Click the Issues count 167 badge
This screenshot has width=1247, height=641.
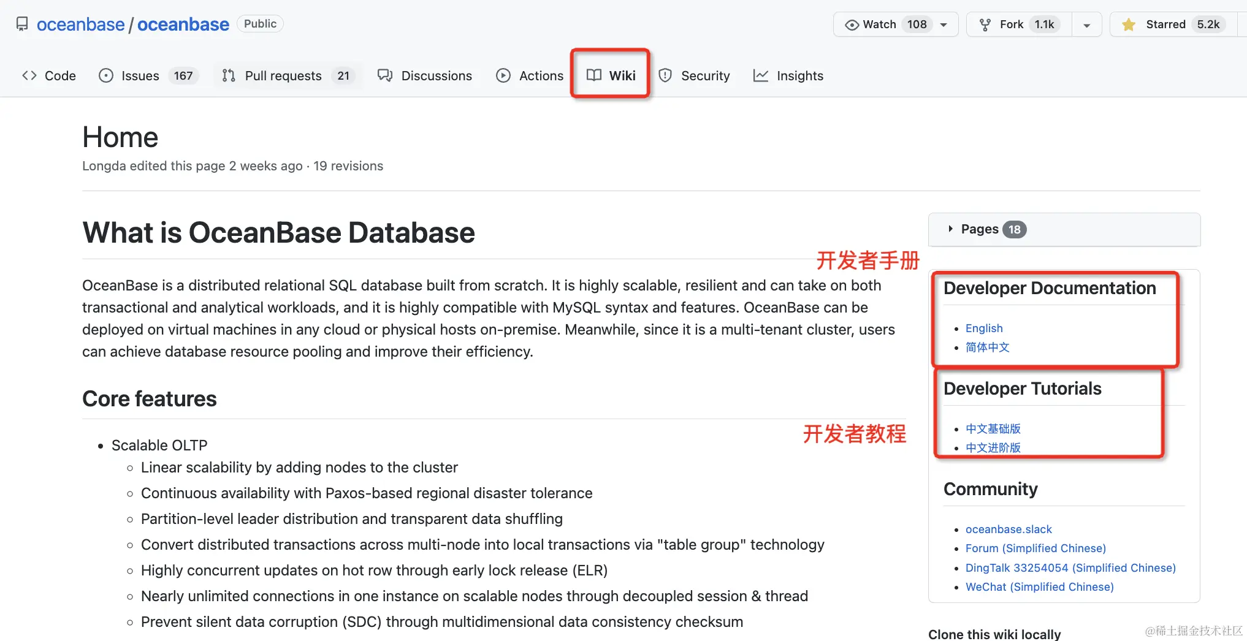click(183, 75)
